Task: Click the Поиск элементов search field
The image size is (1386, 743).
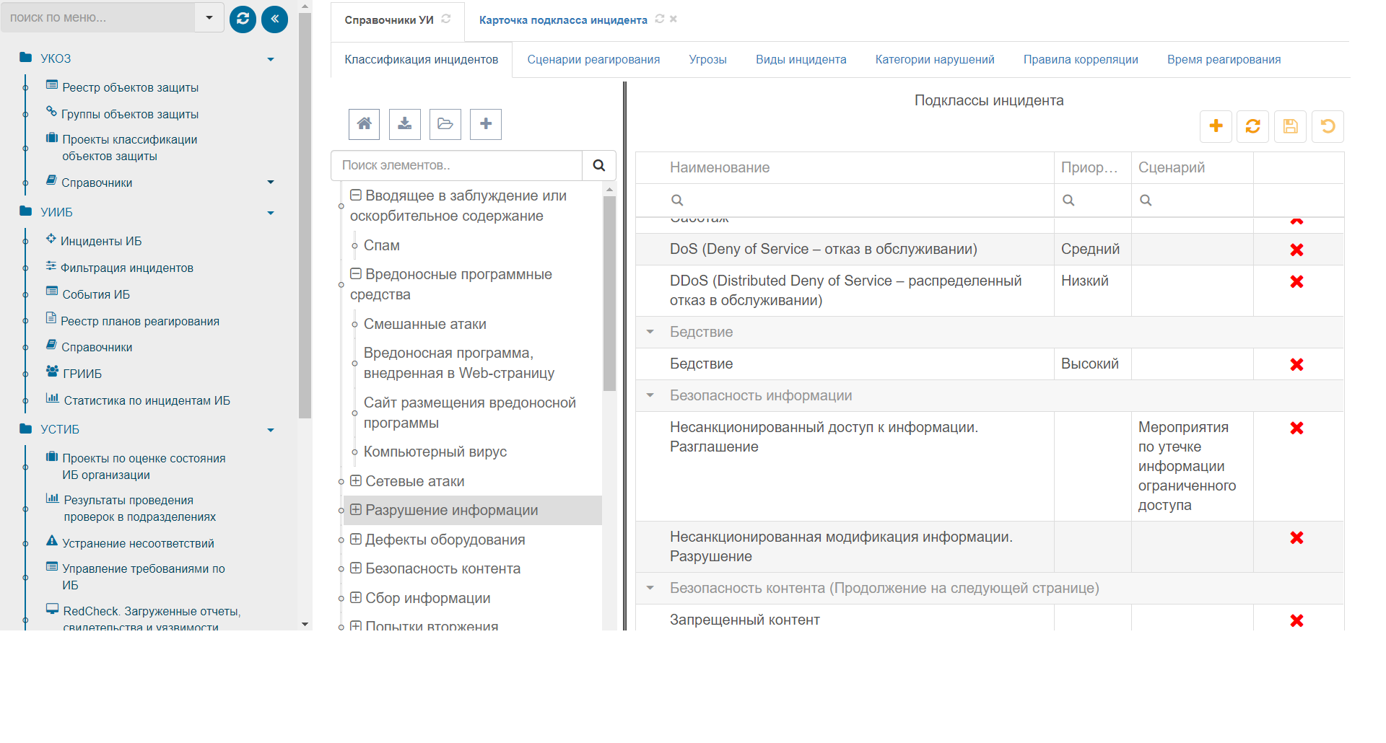Action: point(456,165)
